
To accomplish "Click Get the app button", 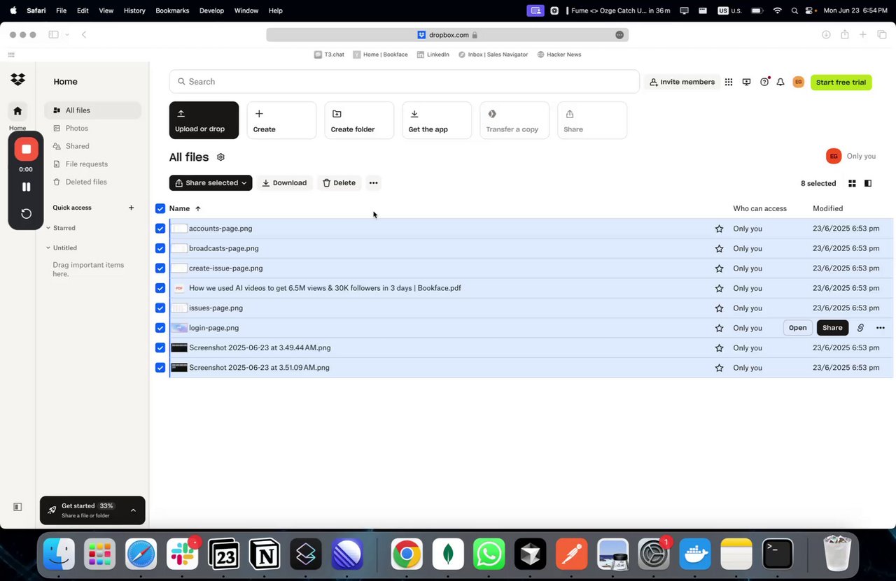I will [437, 120].
